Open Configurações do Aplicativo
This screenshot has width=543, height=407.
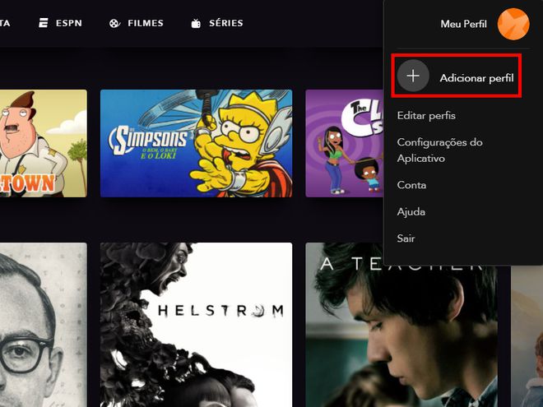point(440,150)
